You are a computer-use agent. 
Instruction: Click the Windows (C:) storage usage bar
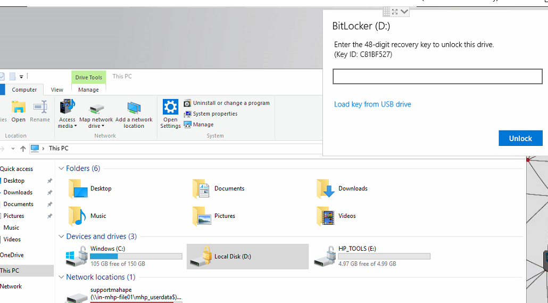(x=136, y=256)
